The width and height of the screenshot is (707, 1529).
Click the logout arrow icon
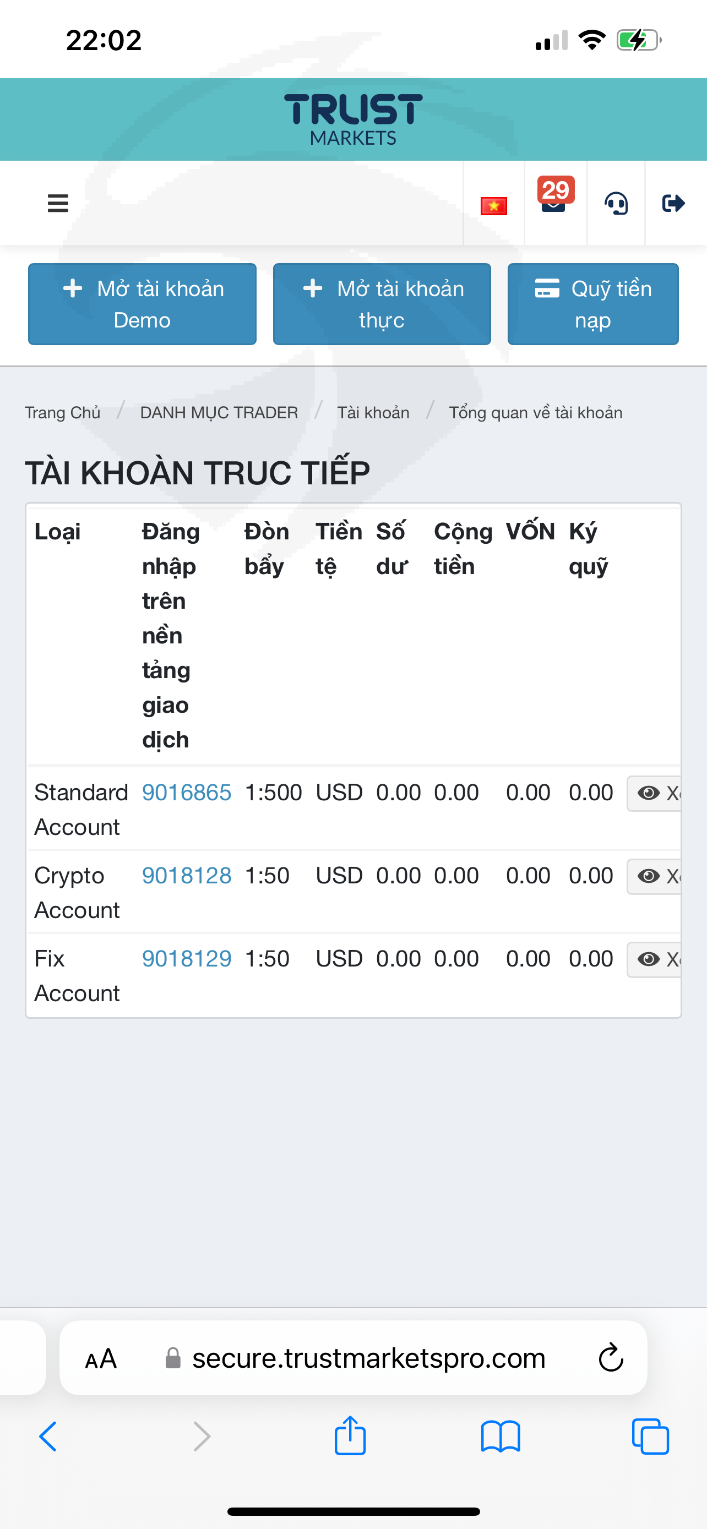click(673, 204)
